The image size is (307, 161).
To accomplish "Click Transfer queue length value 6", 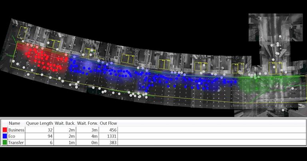I will click(x=51, y=142).
